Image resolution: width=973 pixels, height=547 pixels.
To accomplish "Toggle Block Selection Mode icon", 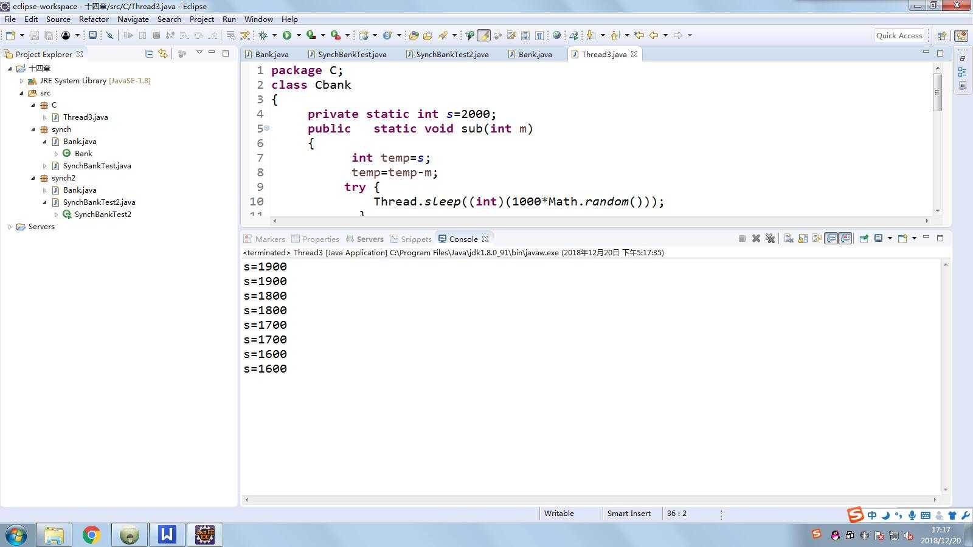I will [x=525, y=35].
